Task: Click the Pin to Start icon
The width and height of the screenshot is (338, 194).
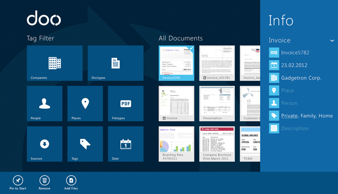Action: coord(18,180)
